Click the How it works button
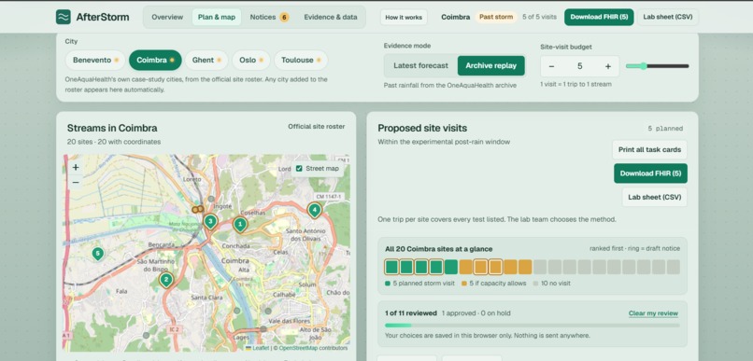This screenshot has width=753, height=361. [404, 18]
